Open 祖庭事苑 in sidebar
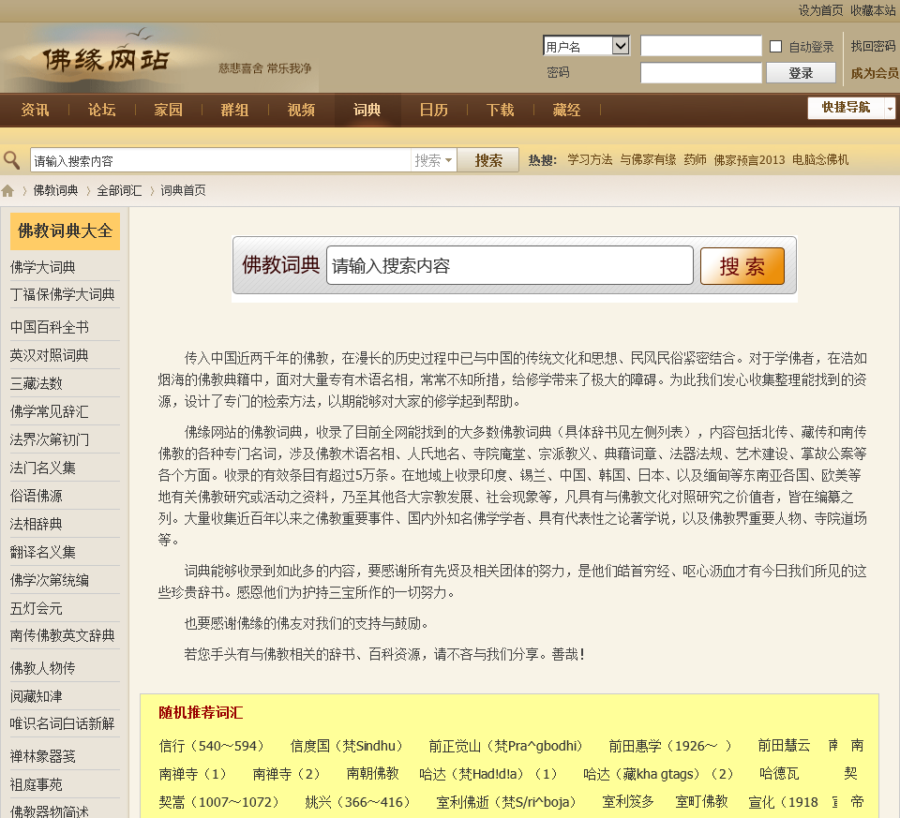The image size is (900, 818). pyautogui.click(x=37, y=784)
